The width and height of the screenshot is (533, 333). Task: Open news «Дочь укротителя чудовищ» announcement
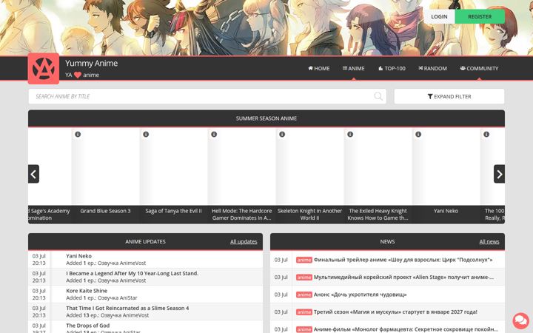(360, 295)
